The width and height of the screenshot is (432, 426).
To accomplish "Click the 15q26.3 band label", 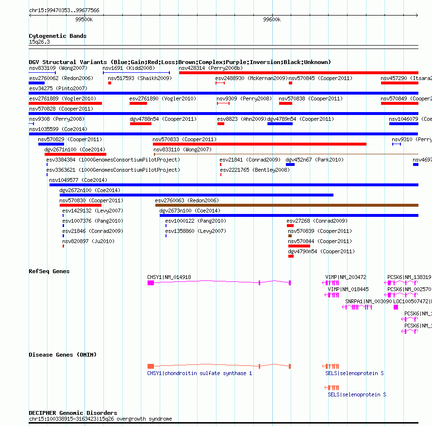I will (39, 42).
